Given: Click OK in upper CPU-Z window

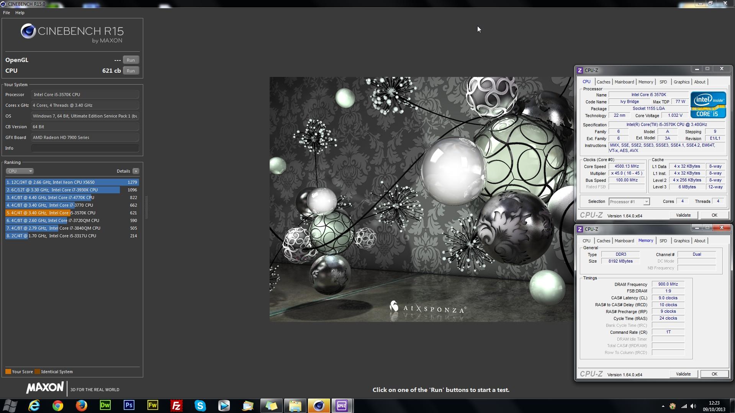Looking at the screenshot, I should tap(714, 215).
